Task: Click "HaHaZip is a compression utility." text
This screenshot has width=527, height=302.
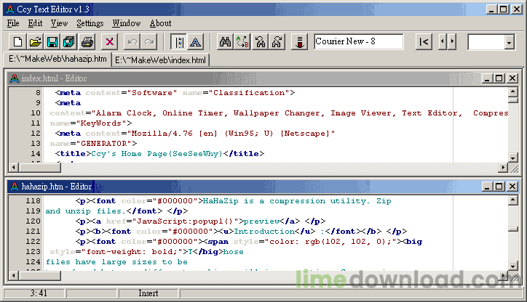Action: click(286, 201)
